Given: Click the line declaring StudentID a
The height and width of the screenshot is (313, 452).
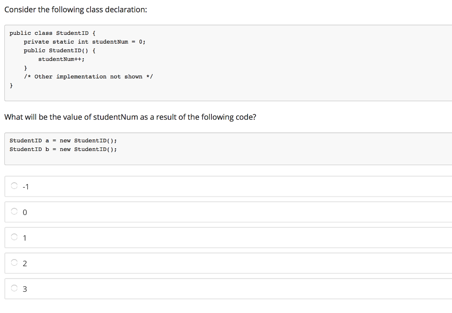Looking at the screenshot, I should click(62, 140).
